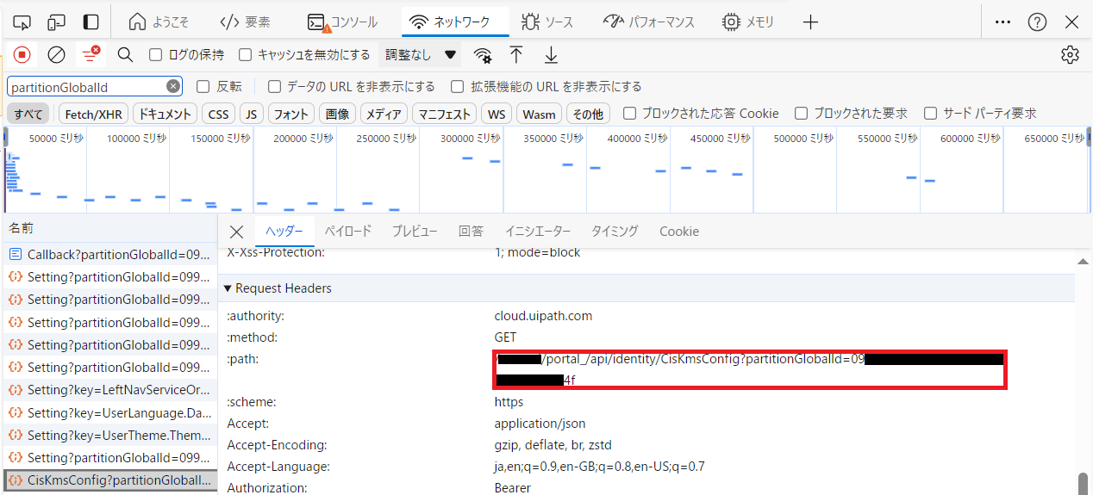Import HAR file upload arrow
This screenshot has height=495, width=1093.
[516, 55]
